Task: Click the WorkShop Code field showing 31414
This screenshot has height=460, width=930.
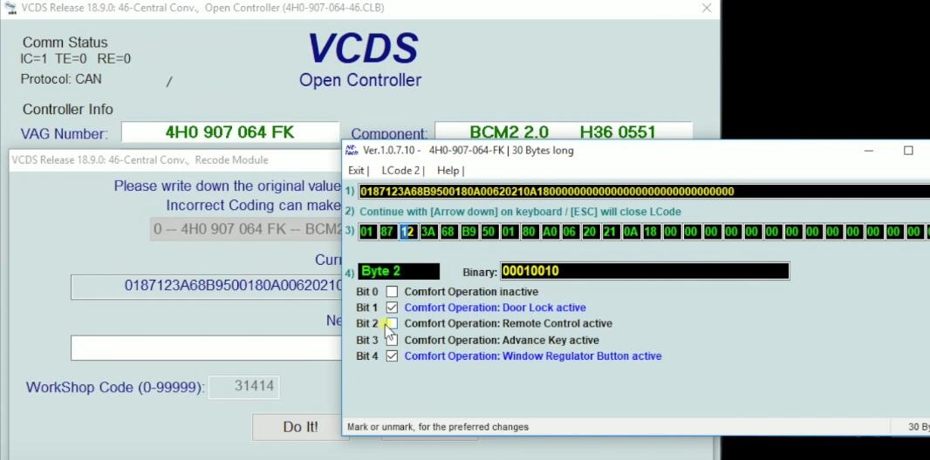Action: tap(243, 387)
